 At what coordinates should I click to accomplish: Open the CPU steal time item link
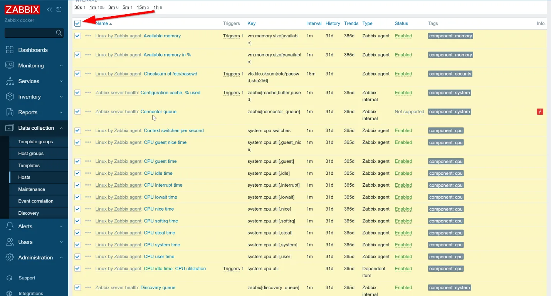click(x=160, y=233)
